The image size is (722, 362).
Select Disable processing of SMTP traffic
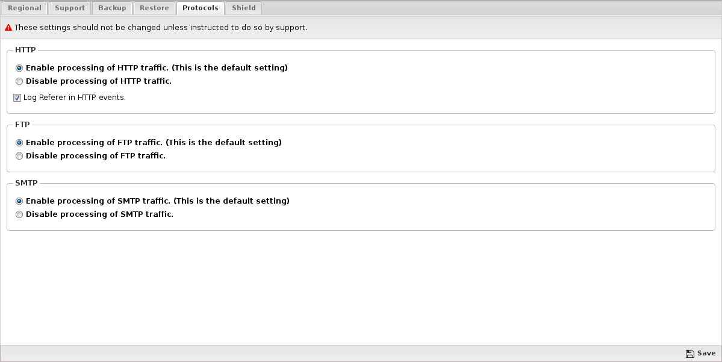(x=19, y=214)
